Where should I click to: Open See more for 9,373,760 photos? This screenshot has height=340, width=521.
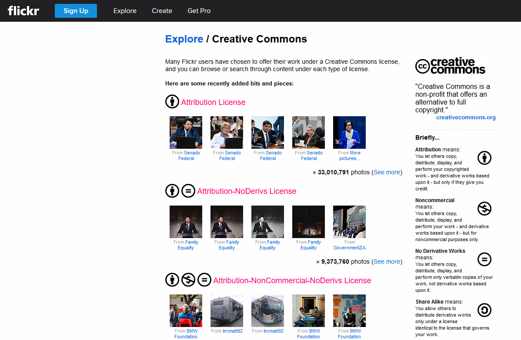(387, 262)
